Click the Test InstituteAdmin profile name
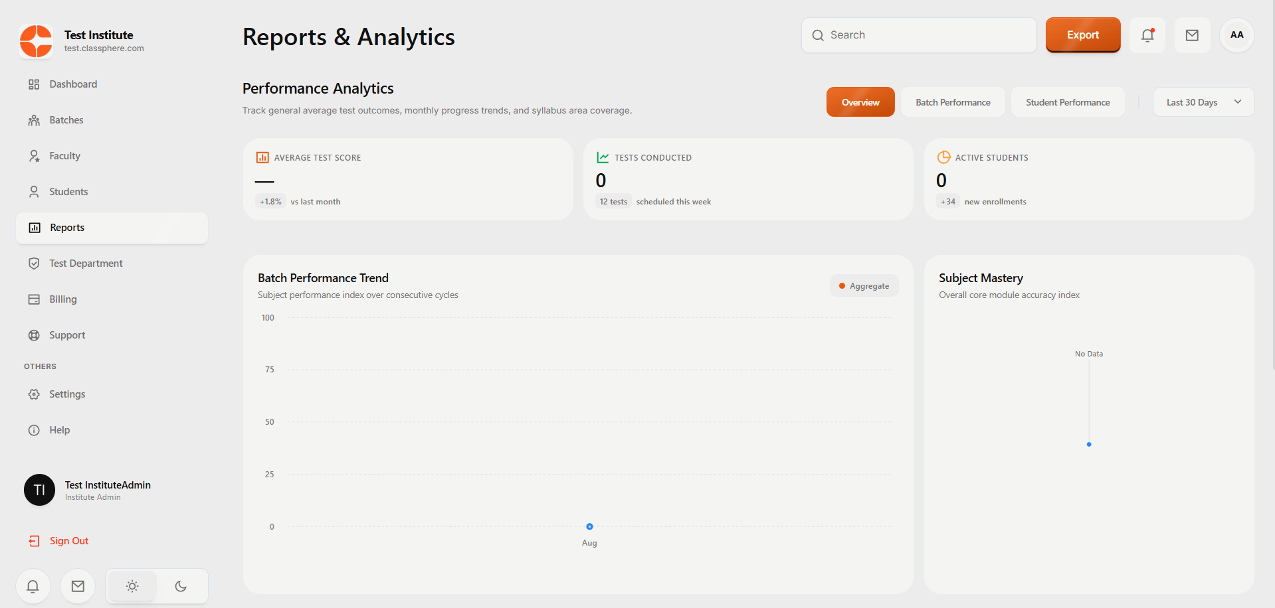The image size is (1275, 608). pos(108,485)
